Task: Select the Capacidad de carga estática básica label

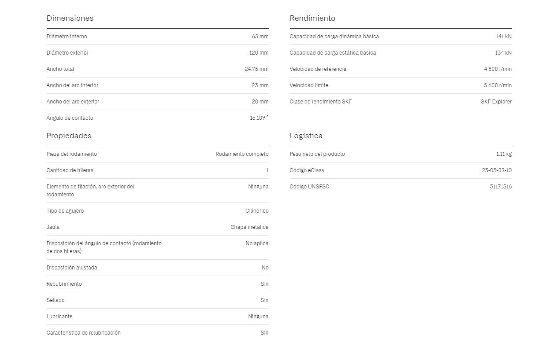Action: coord(333,53)
